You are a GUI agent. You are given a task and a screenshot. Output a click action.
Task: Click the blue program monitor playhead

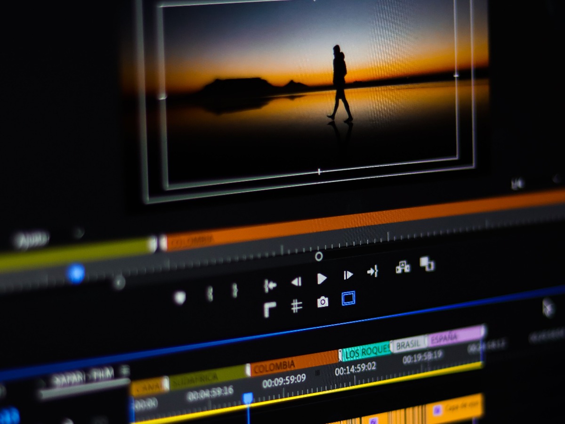(x=75, y=273)
